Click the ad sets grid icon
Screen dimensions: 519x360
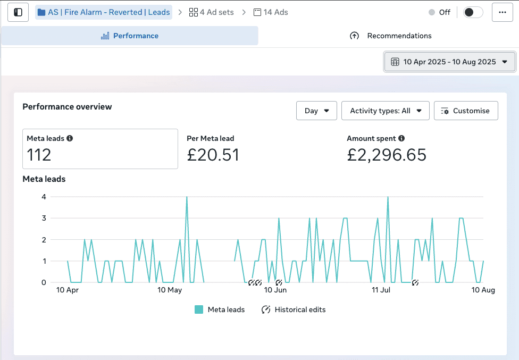click(194, 12)
